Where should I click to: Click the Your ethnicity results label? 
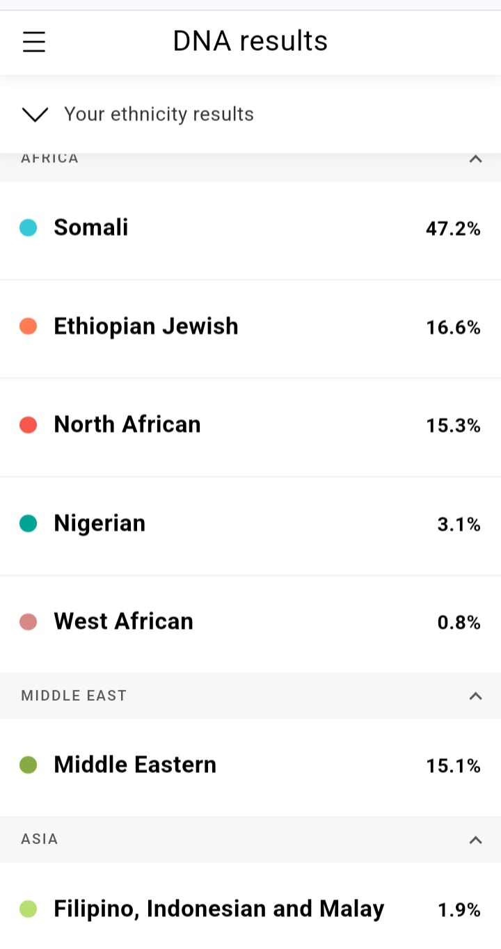(159, 114)
